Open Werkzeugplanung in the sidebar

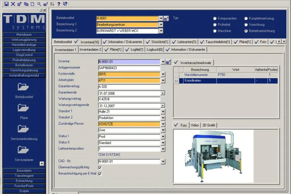point(24,40)
